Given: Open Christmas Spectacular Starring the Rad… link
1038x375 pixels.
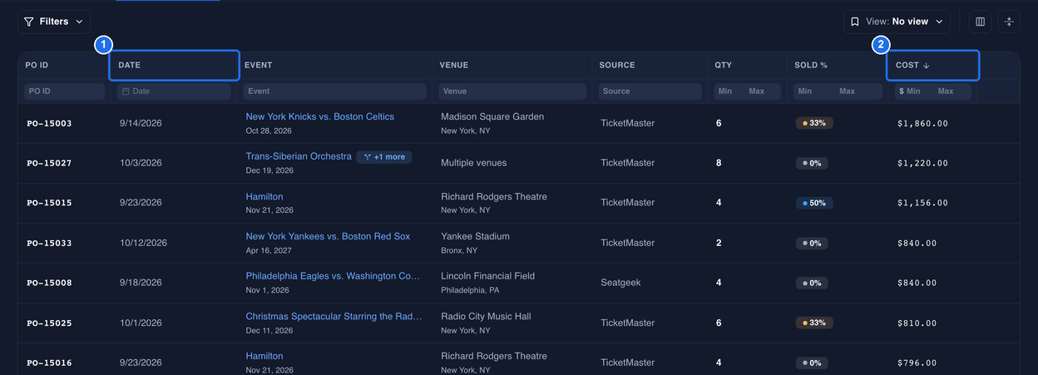Looking at the screenshot, I should pyautogui.click(x=334, y=316).
